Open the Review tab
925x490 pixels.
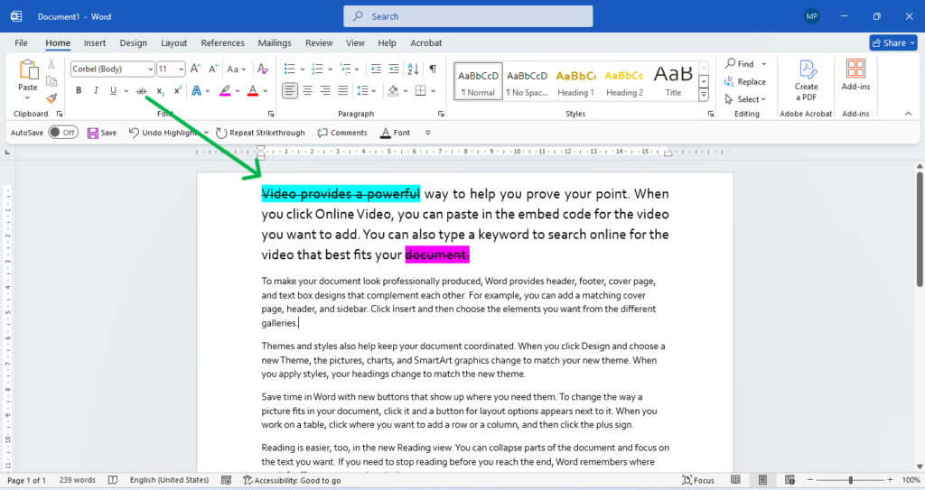319,42
